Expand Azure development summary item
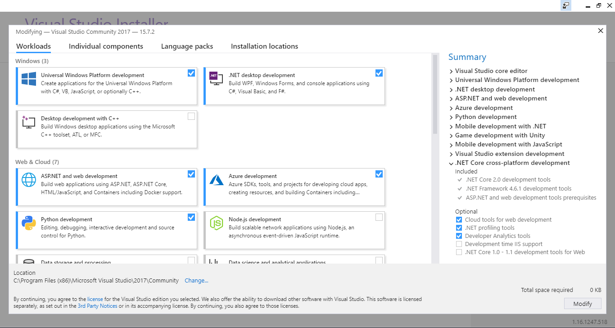The height and width of the screenshot is (328, 615). tap(451, 108)
